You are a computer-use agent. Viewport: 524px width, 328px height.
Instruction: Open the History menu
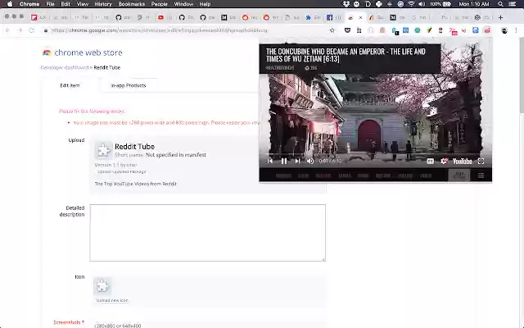pos(103,4)
